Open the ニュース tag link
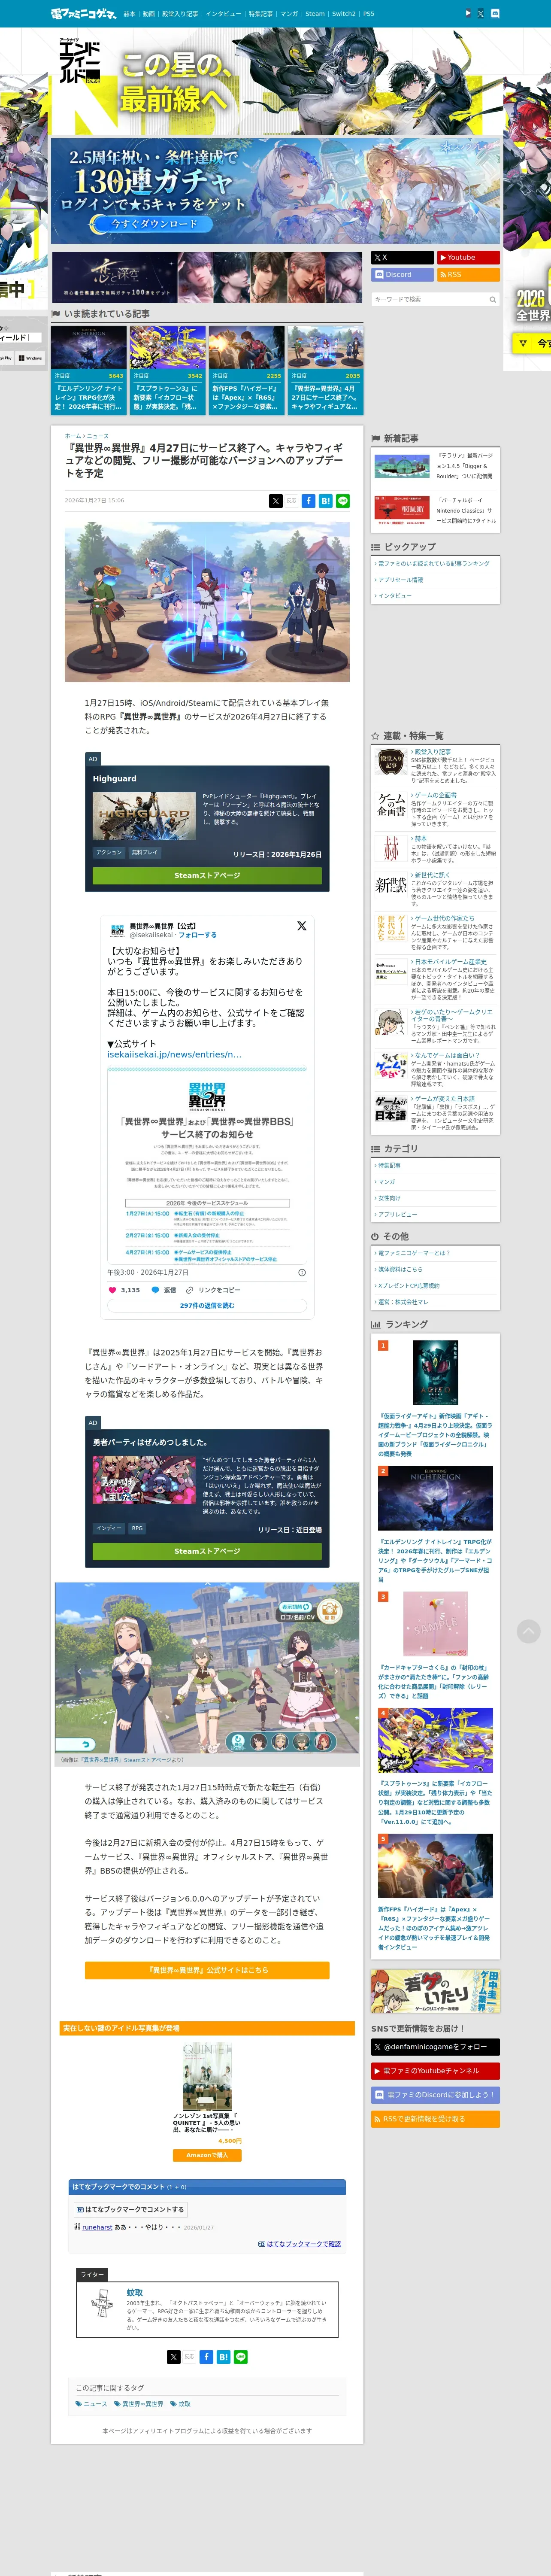The height and width of the screenshot is (2576, 551). (92, 2404)
